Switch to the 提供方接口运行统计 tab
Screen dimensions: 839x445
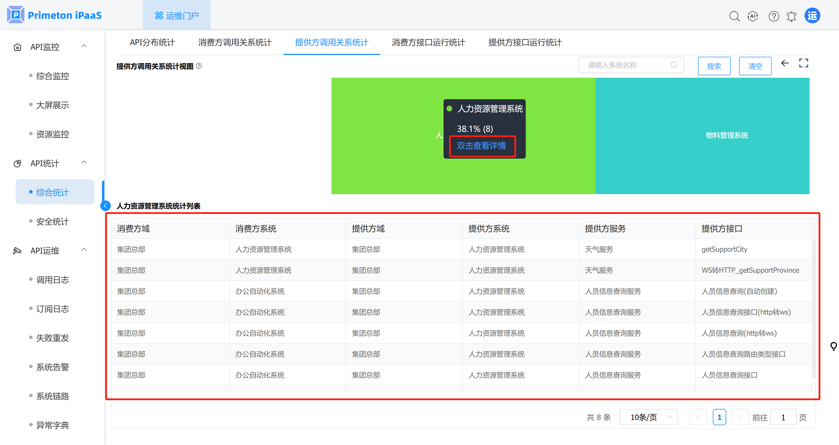[x=525, y=42]
